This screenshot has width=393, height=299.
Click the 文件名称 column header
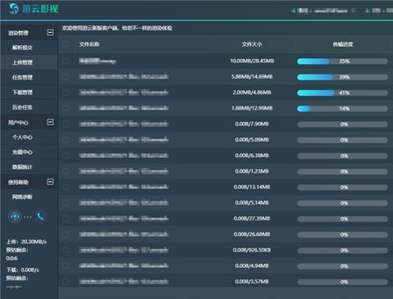tap(89, 44)
